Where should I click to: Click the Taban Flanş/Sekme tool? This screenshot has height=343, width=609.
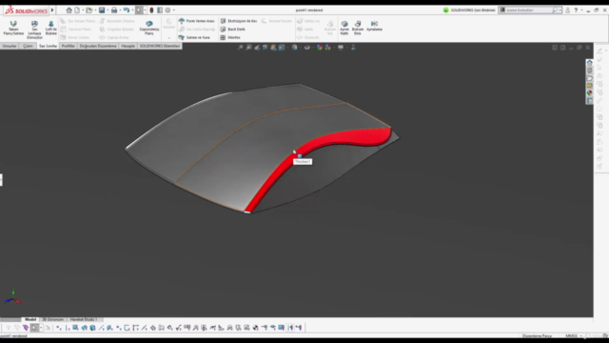pyautogui.click(x=13, y=28)
